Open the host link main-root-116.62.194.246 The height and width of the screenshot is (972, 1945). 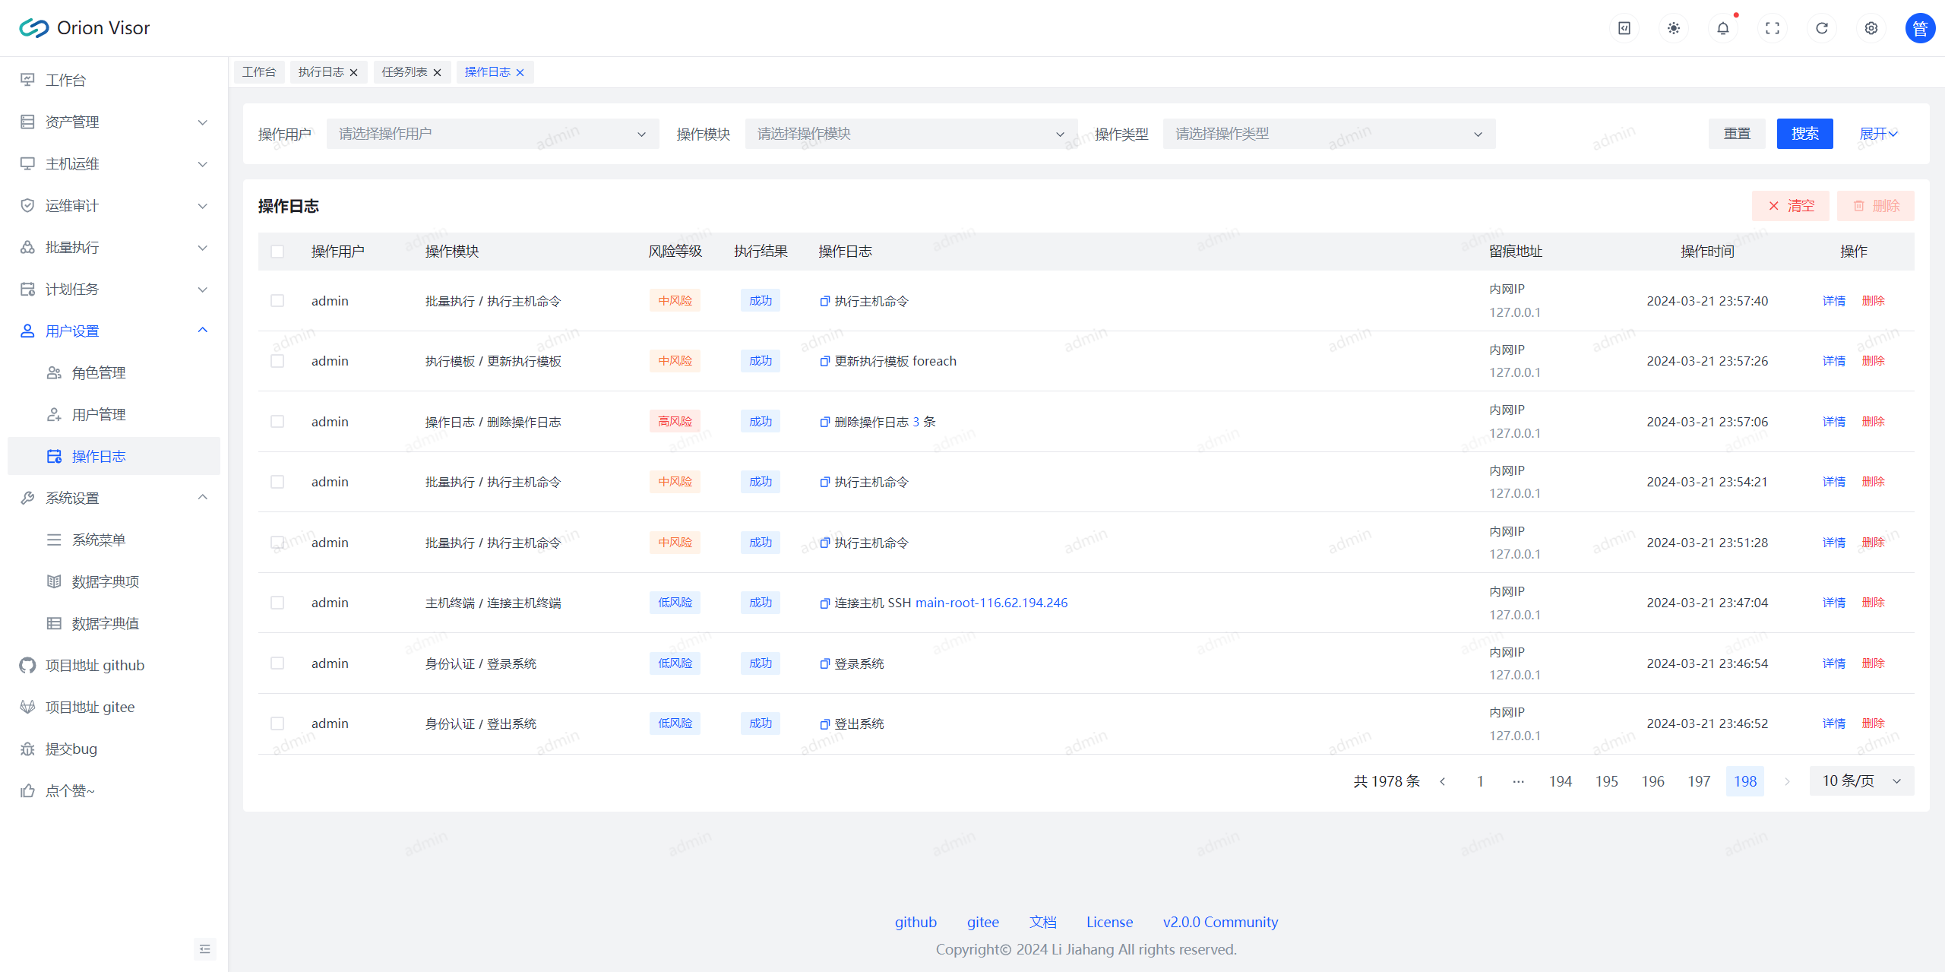point(991,603)
